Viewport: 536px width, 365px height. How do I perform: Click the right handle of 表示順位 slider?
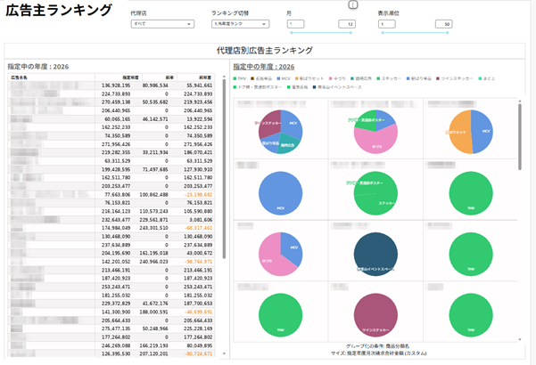(447, 33)
